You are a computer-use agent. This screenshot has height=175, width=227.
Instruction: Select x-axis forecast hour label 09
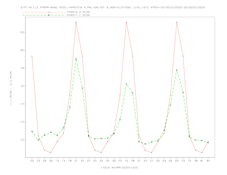tap(51, 161)
